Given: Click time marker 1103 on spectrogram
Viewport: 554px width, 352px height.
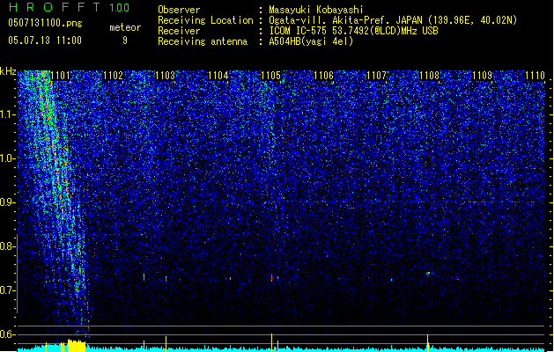Looking at the screenshot, I should click(166, 76).
